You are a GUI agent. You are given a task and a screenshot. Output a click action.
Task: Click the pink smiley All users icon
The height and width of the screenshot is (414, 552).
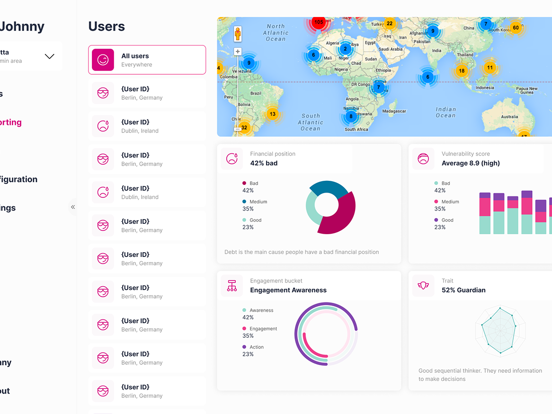(x=103, y=60)
